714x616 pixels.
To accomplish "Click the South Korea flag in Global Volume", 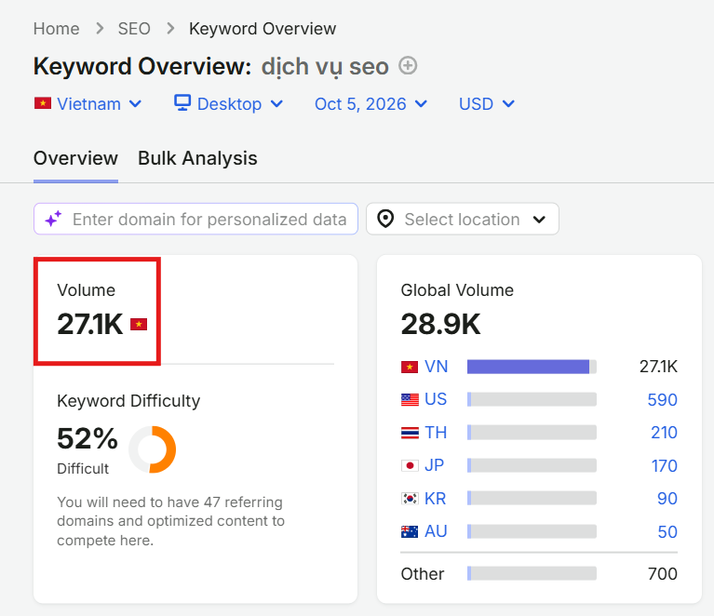I will click(x=410, y=499).
